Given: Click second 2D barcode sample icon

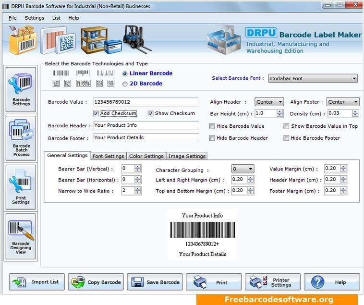Looking at the screenshot, I should (x=68, y=83).
